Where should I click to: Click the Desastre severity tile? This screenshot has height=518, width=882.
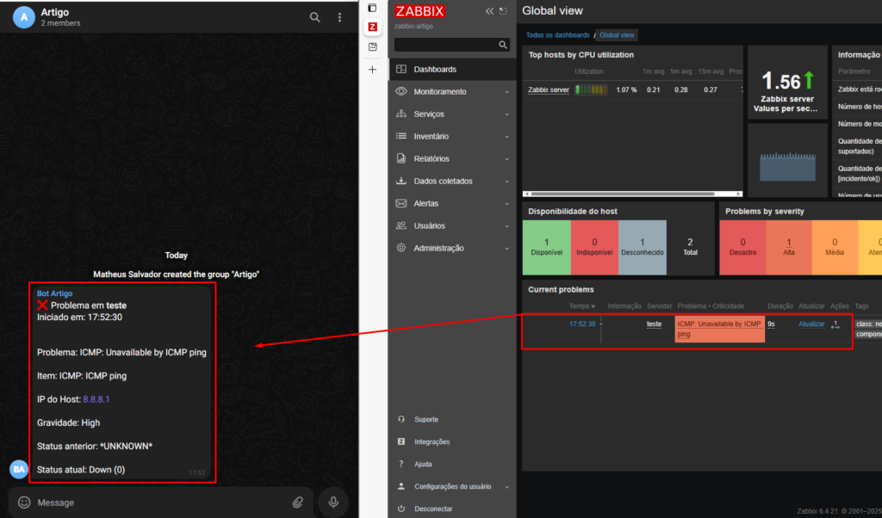click(742, 247)
